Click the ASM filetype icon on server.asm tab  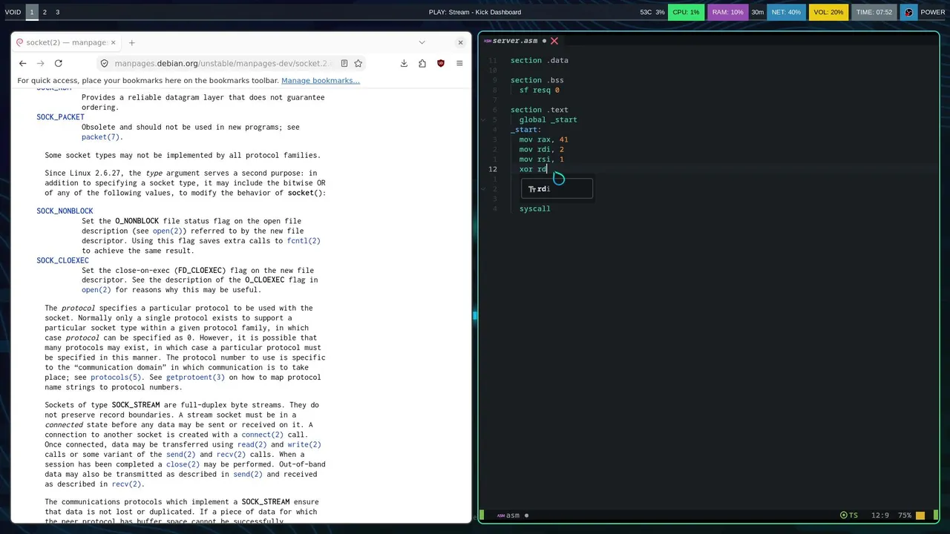point(488,41)
